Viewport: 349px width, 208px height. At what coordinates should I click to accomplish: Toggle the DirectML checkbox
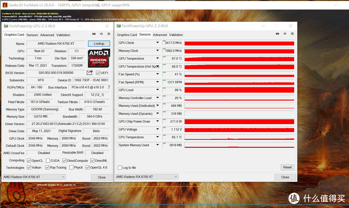coord(92,160)
